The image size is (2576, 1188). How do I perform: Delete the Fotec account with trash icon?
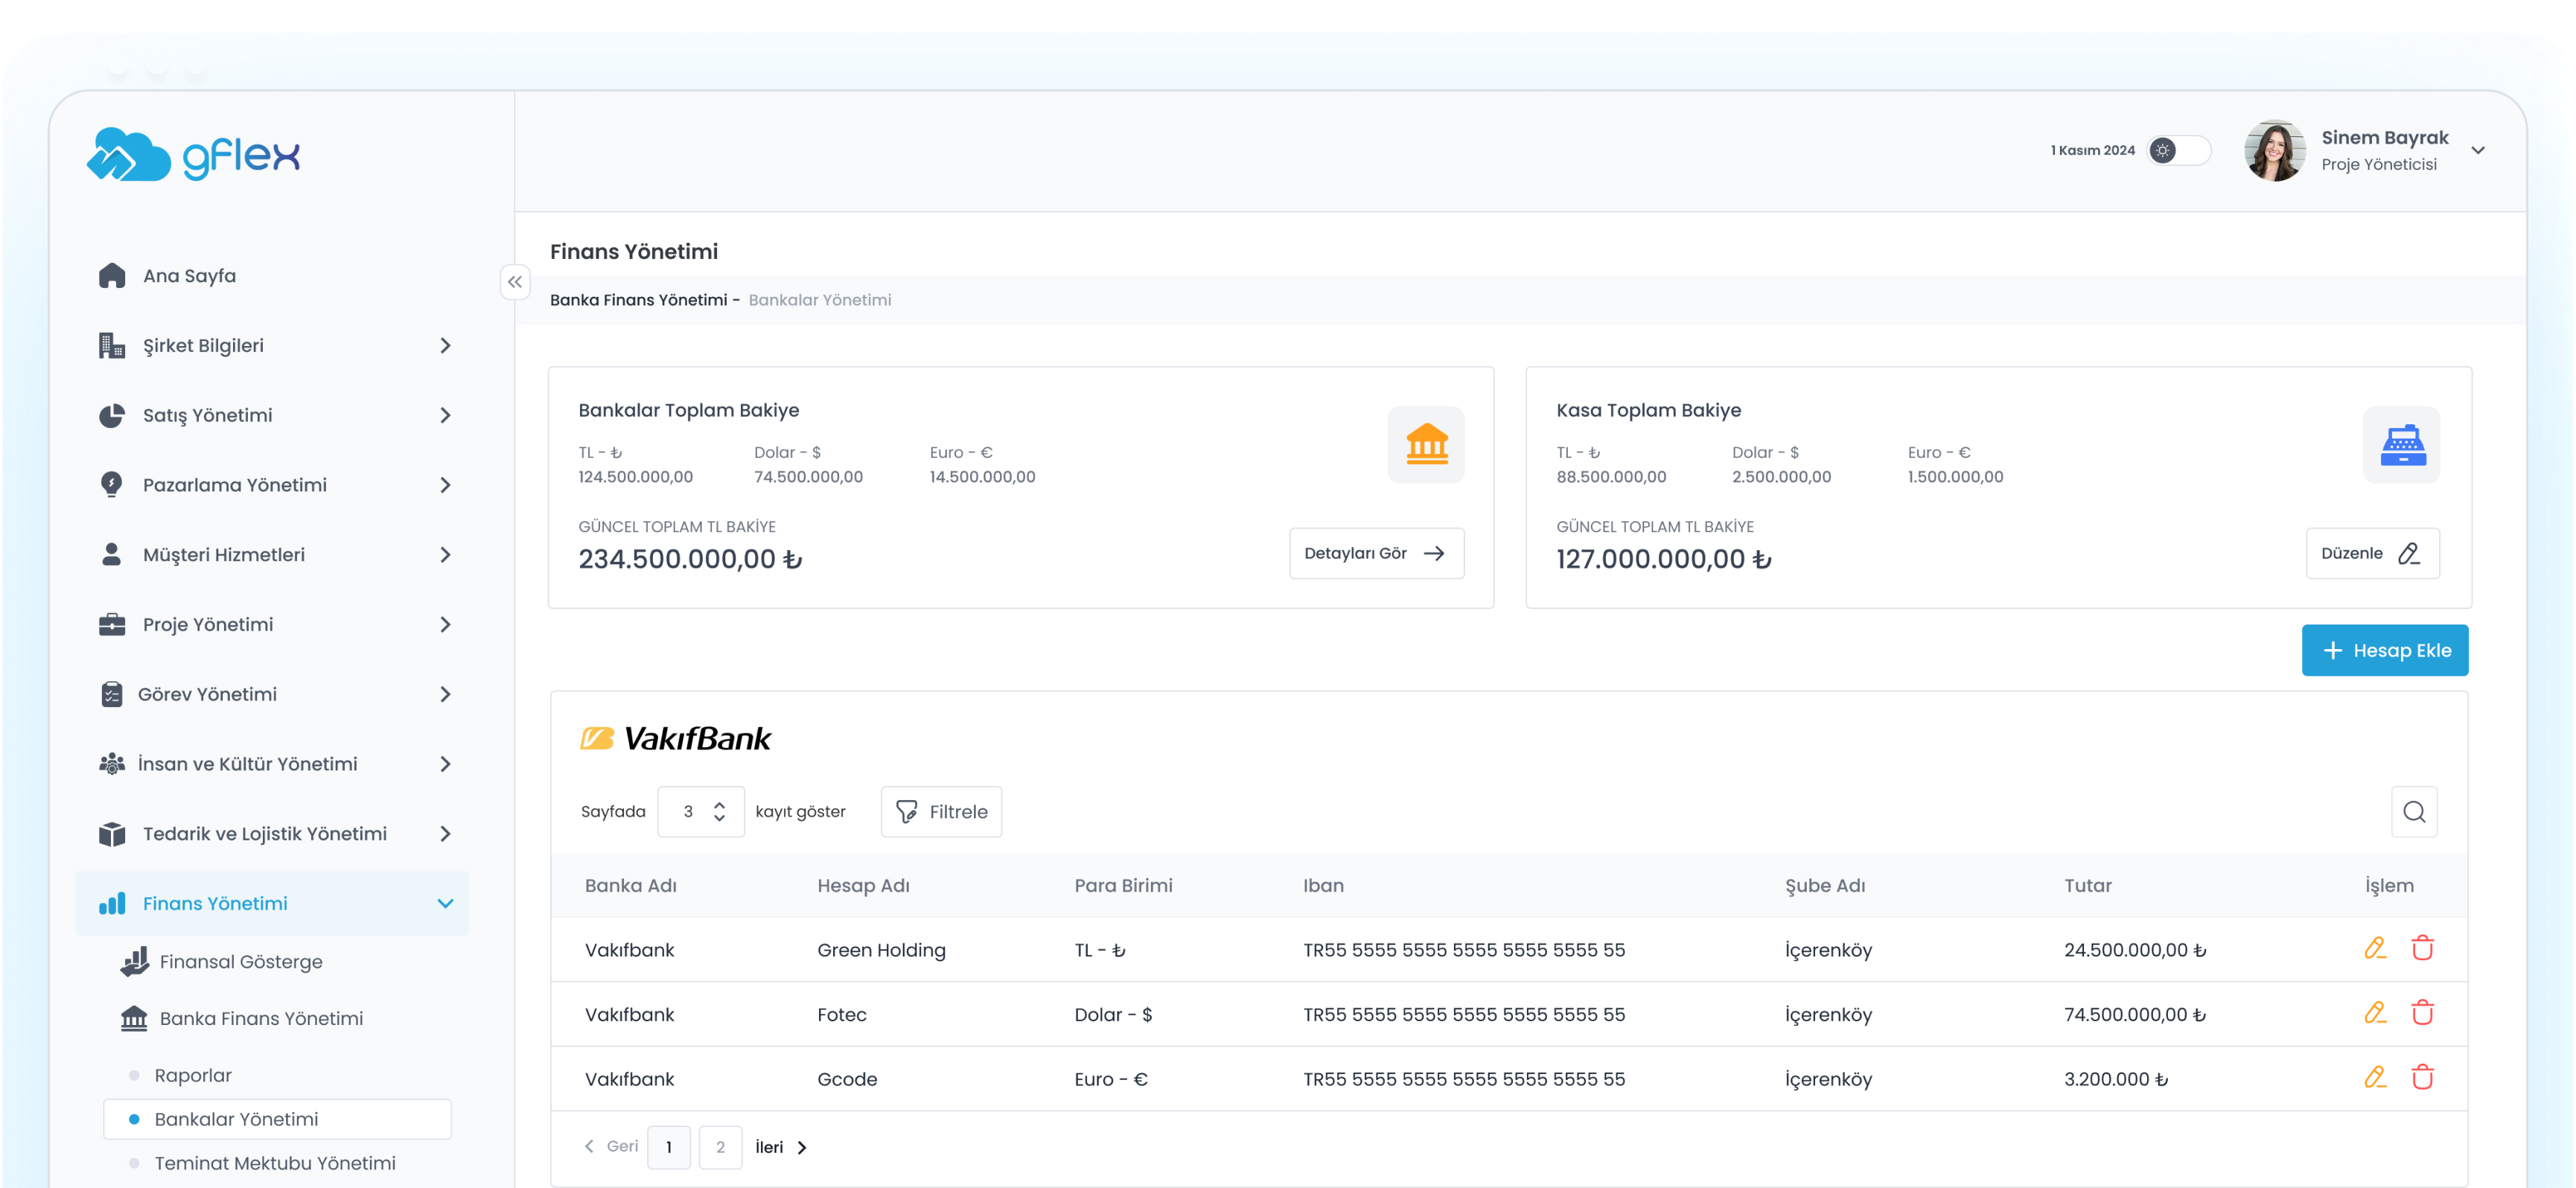[2421, 1013]
